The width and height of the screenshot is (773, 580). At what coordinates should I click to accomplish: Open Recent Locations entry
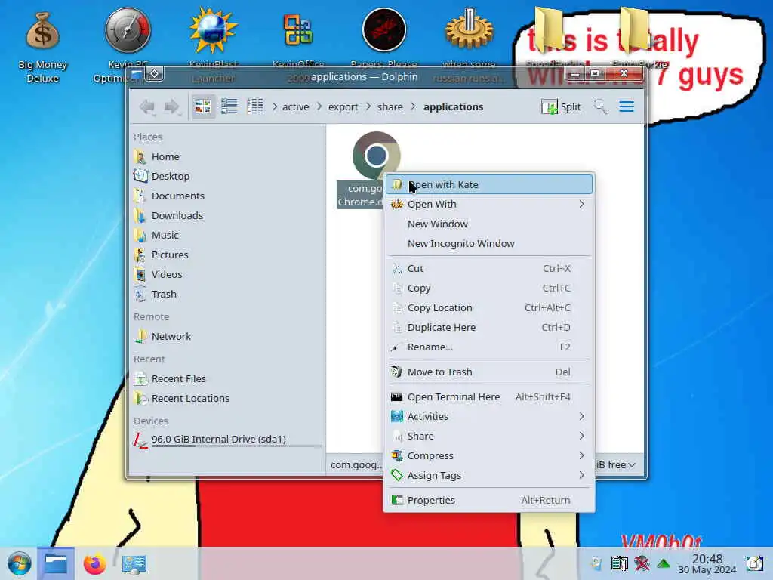226,399
